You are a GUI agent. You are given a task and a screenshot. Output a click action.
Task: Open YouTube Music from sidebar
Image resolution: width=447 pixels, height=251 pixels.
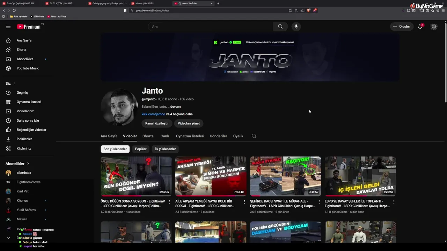[28, 68]
